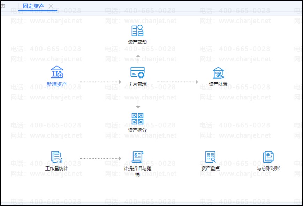The height and width of the screenshot is (206, 303).
Task: Click the 计提折旧与摊销 label
Action: pyautogui.click(x=137, y=171)
